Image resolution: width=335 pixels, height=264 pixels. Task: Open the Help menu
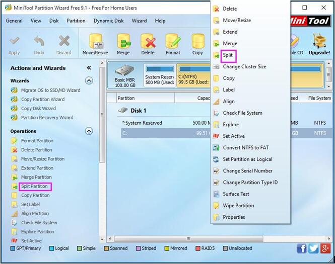pyautogui.click(x=160, y=21)
